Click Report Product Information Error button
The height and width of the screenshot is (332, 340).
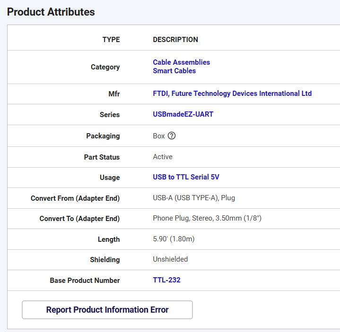pos(107,310)
